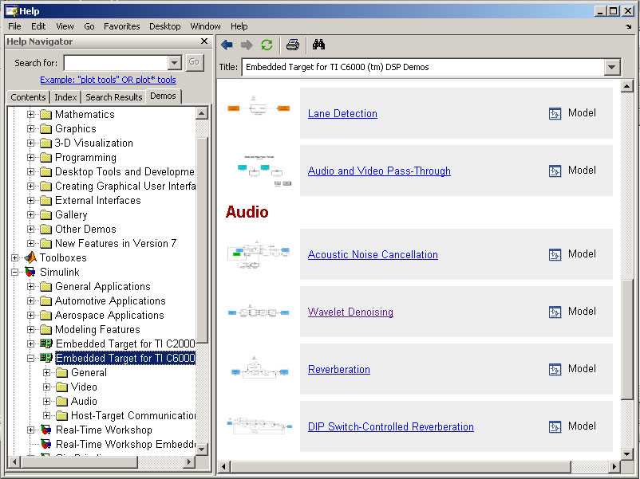Viewport: 640px width, 479px height.
Task: Click the Embedded Target for TI C2000 chip icon
Action: click(x=46, y=344)
